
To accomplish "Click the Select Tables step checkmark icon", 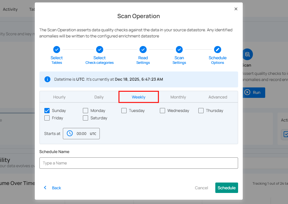I will (x=57, y=50).
